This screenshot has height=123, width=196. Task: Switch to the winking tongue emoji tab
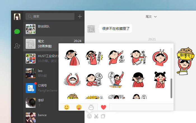click(x=79, y=107)
